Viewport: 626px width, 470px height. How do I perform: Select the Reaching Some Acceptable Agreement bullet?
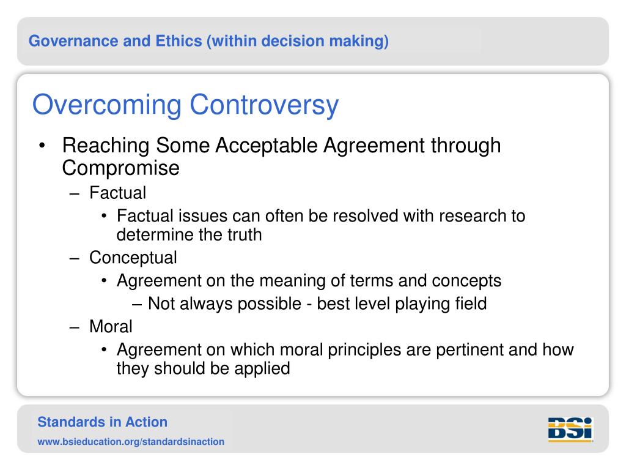[281, 156]
